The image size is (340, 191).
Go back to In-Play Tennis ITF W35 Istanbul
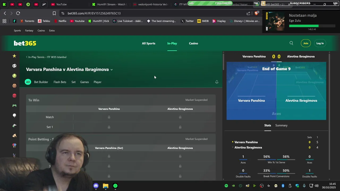46,57
